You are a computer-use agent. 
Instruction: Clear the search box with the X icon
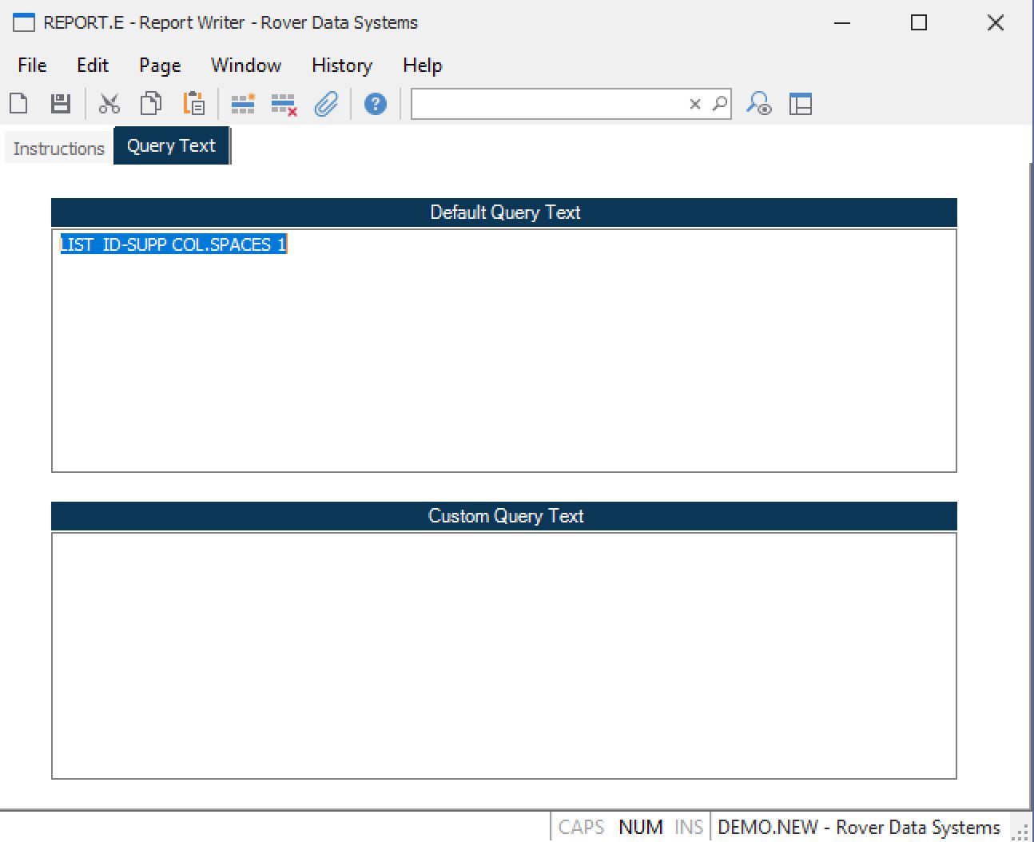pyautogui.click(x=695, y=104)
